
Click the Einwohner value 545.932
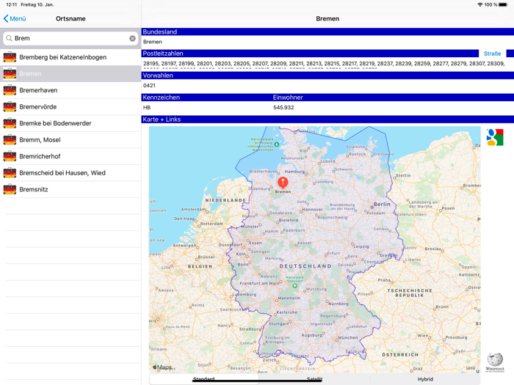pos(283,107)
